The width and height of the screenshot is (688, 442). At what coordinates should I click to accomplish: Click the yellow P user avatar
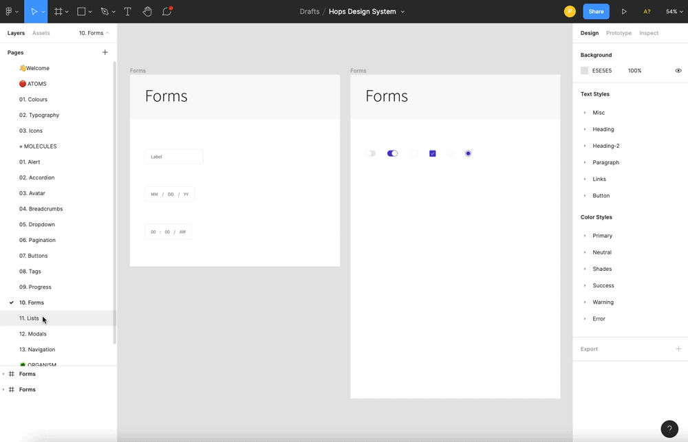click(570, 12)
